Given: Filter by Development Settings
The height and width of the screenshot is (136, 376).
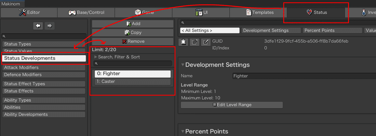Looking at the screenshot, I should tap(271, 31).
